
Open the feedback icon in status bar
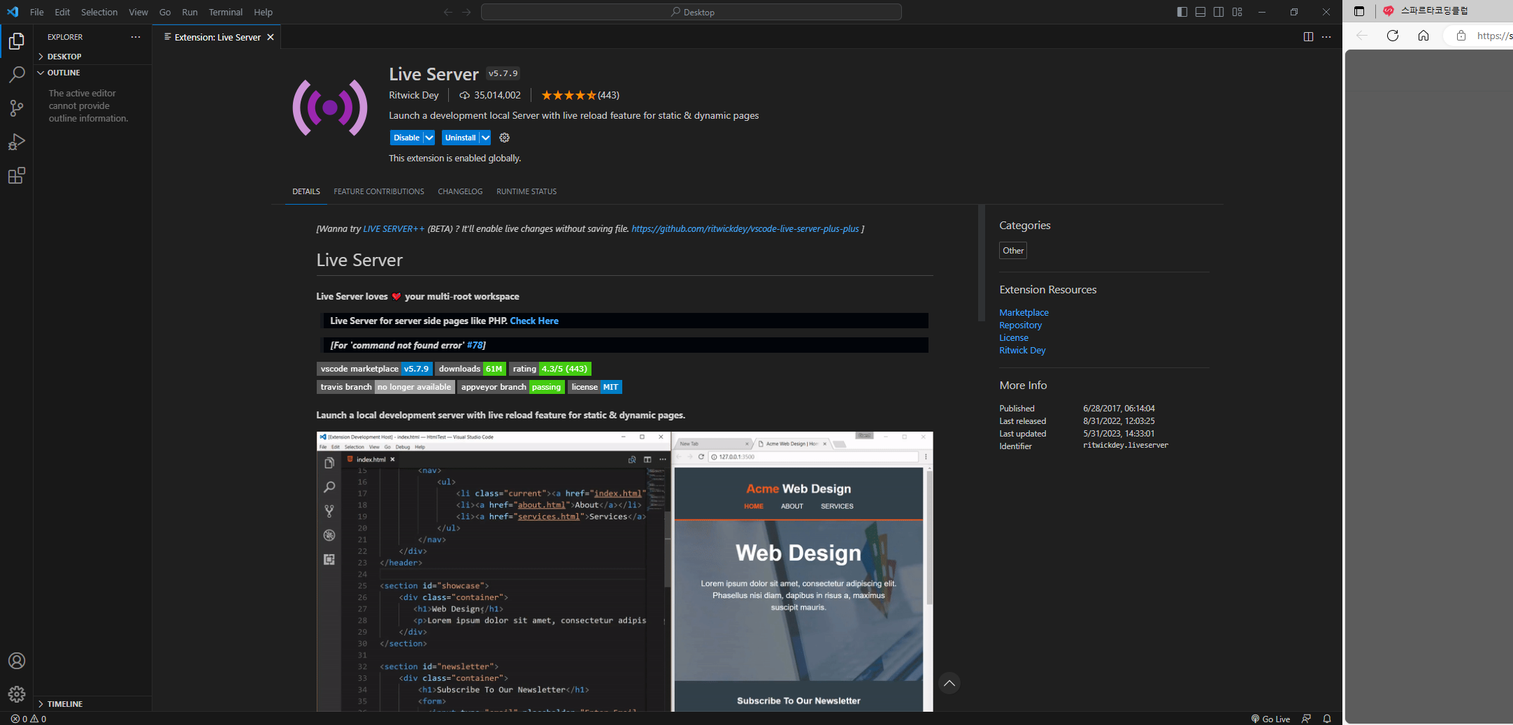pos(1306,719)
